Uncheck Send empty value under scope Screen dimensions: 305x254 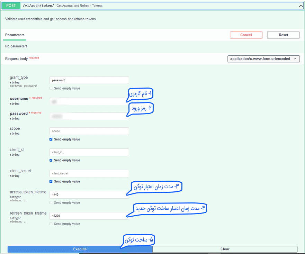(51, 139)
